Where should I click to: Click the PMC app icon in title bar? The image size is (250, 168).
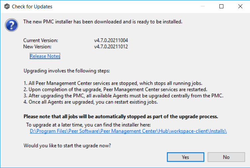(x=6, y=6)
